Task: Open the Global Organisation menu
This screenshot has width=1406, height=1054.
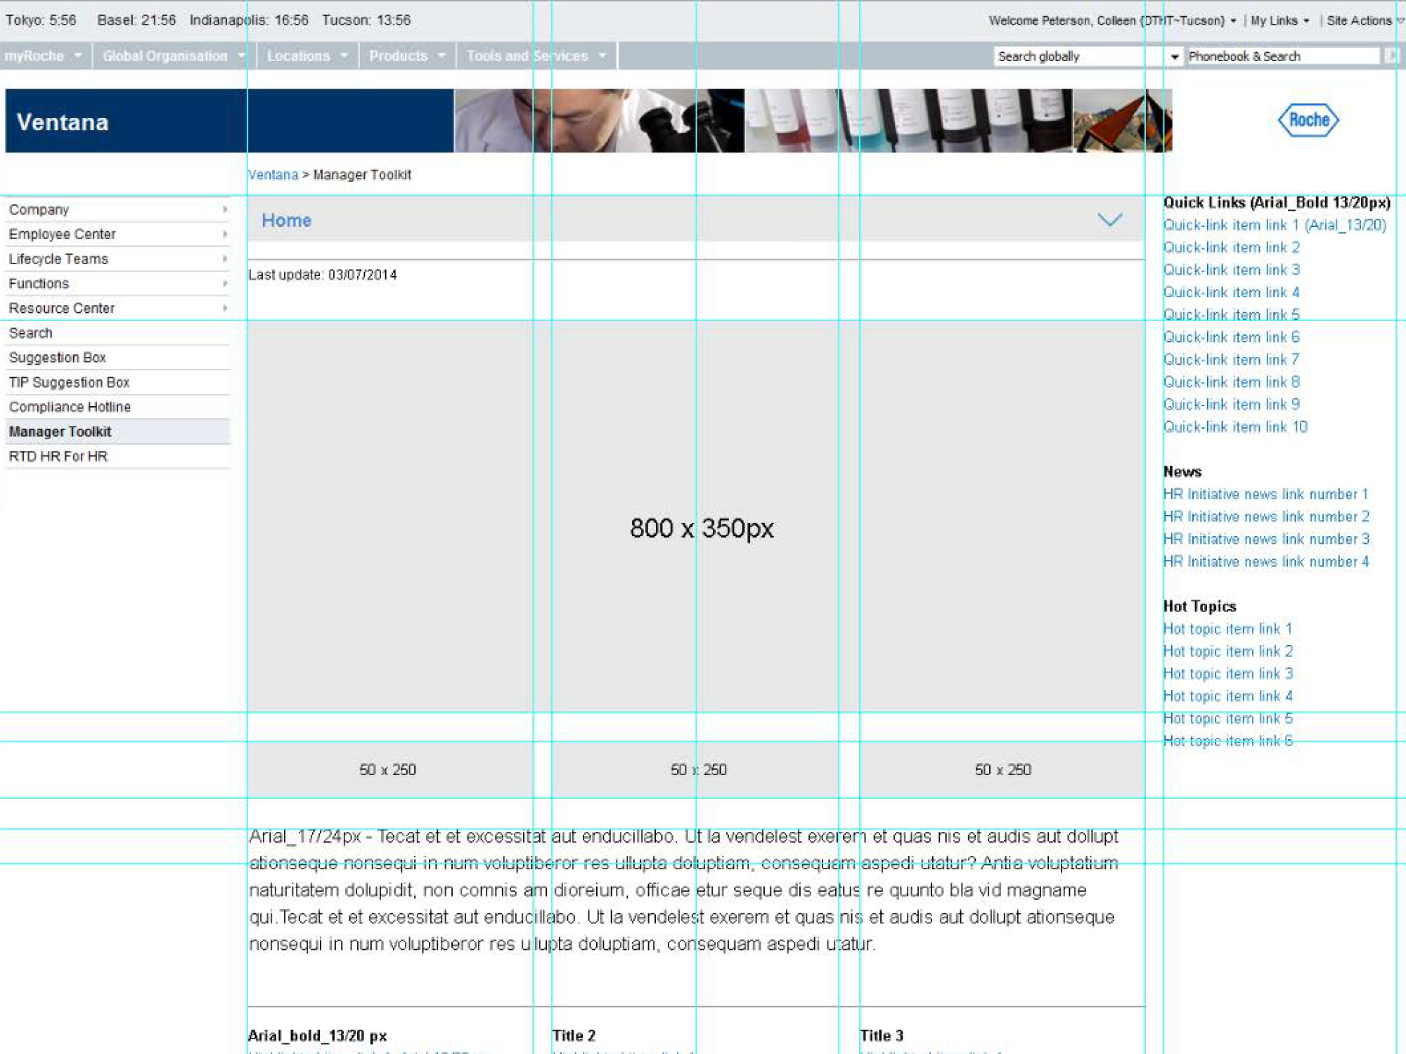Action: [174, 56]
